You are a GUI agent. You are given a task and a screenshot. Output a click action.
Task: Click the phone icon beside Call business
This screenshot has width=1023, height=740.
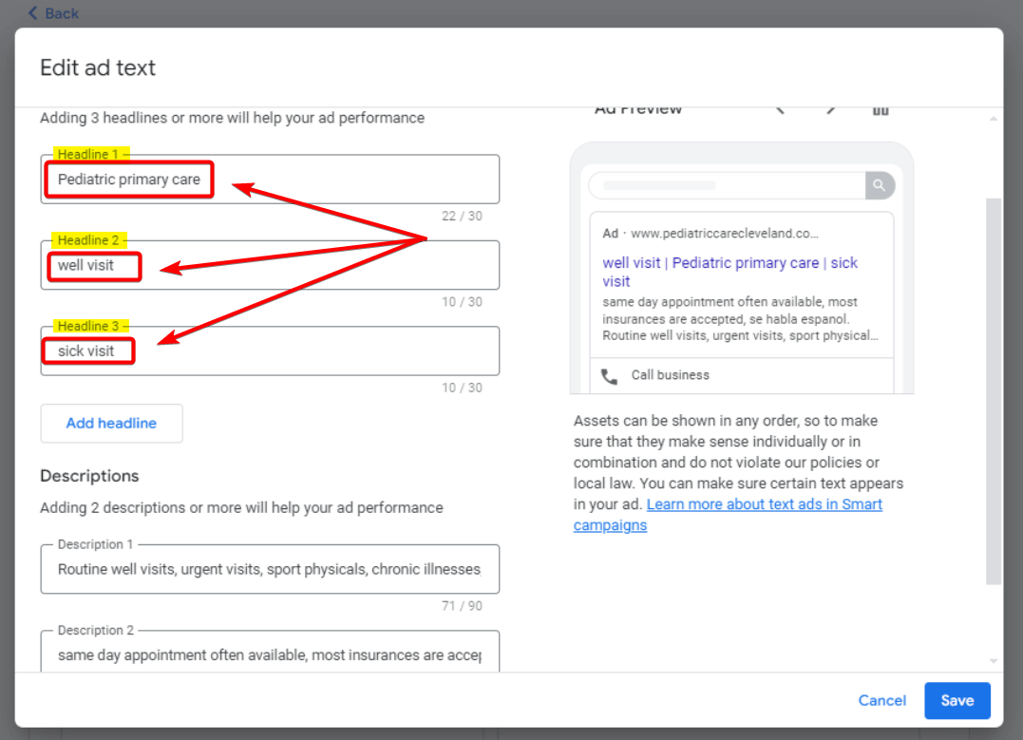[x=610, y=376]
